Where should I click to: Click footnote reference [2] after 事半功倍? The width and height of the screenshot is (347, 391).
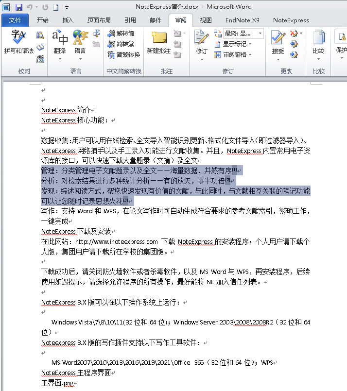click(227, 179)
